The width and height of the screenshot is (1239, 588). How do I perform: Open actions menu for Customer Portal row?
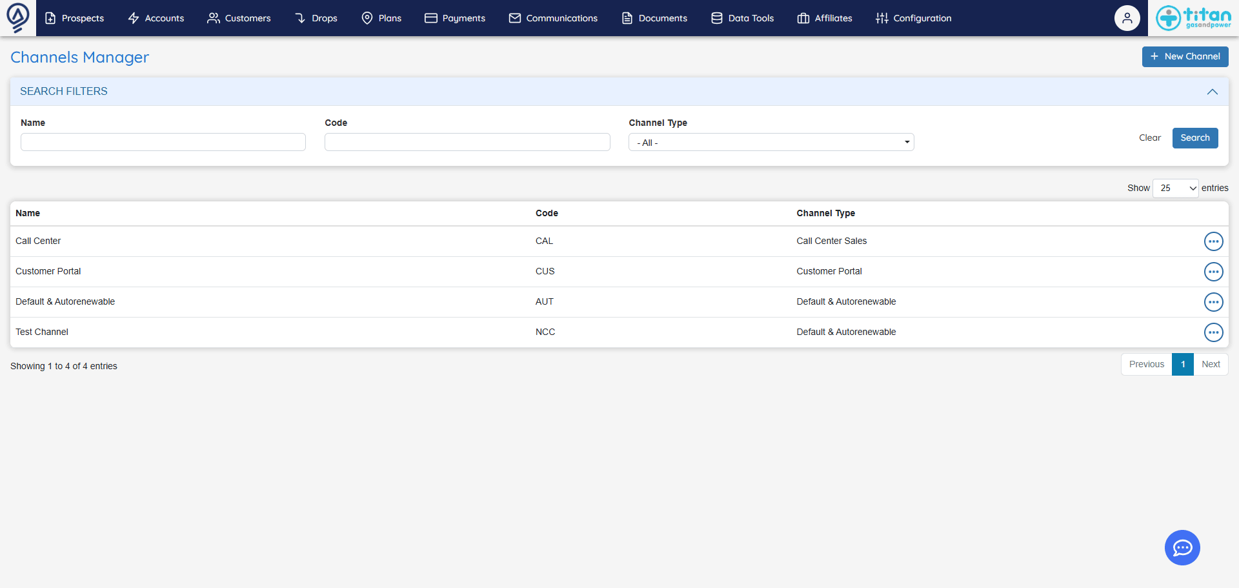1213,272
